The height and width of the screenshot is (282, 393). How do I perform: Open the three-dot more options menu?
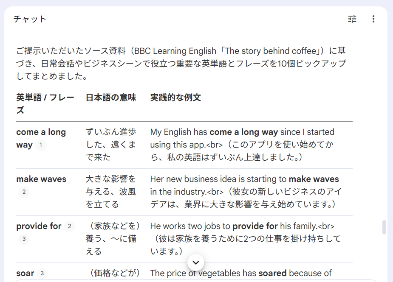(373, 19)
